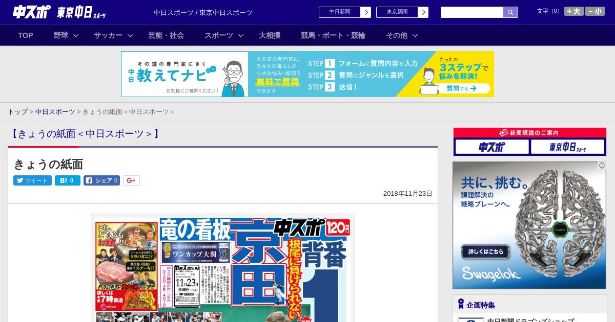615x322 pixels.
Task: Click the search magnifier button
Action: click(x=510, y=12)
